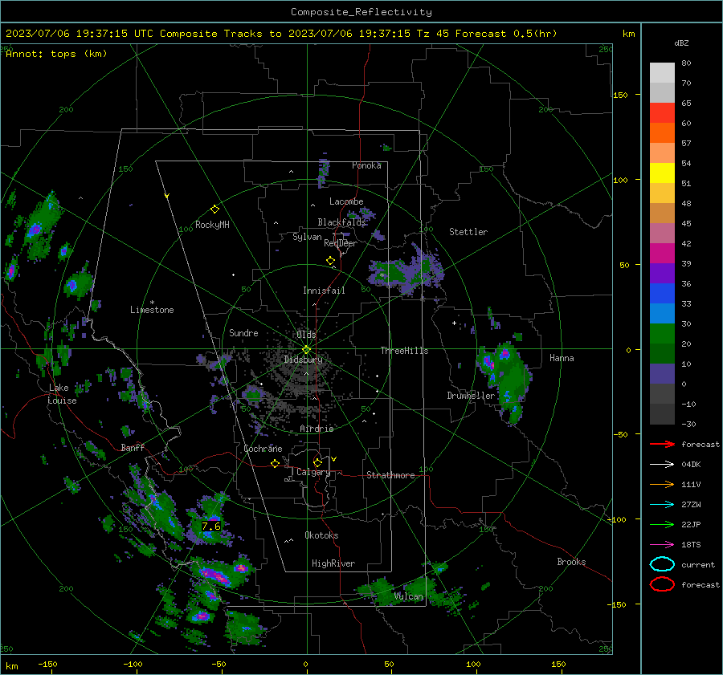723x675 pixels.
Task: Click the Brooks label
Action: pos(571,562)
